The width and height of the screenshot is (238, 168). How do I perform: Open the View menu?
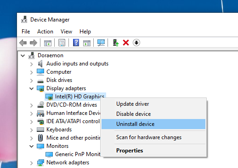tap(66, 32)
